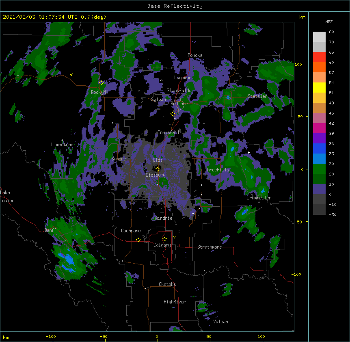This screenshot has height=342, width=350.
Task: Pick the yellow 51-54 dBZ legend swatch
Action: 319,87
